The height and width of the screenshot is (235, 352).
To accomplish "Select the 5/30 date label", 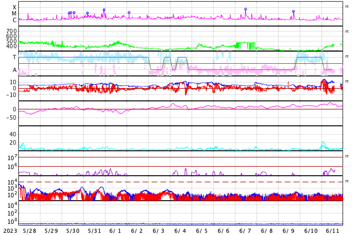I will pos(73,231).
